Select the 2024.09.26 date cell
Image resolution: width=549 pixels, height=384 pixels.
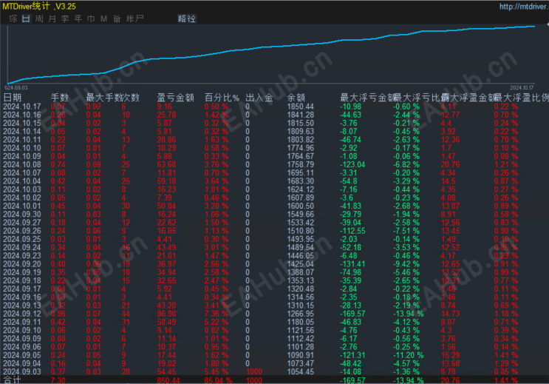coord(22,231)
